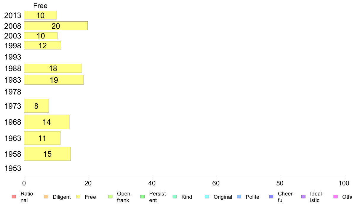Click the red Rational legend swatch
Screen dimensions: 352x218
tap(14, 197)
